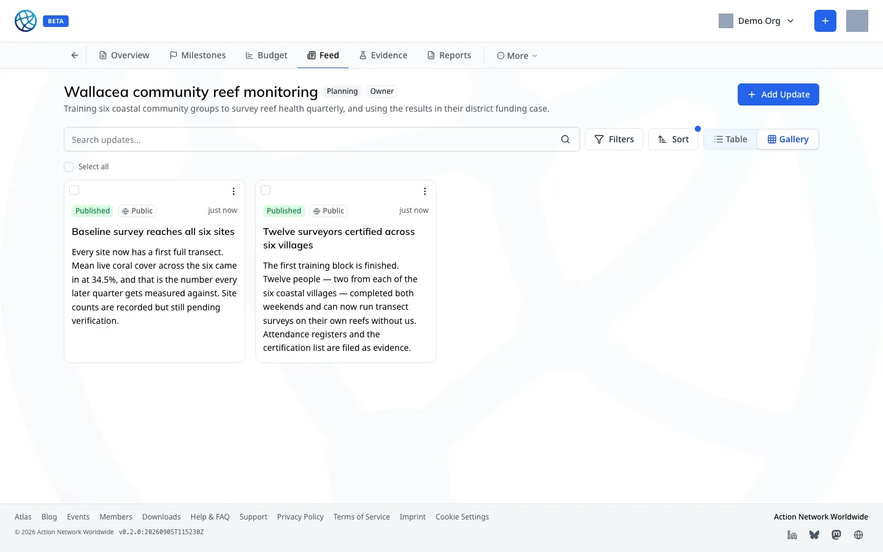Check the Baseline survey card checkbox

point(74,190)
